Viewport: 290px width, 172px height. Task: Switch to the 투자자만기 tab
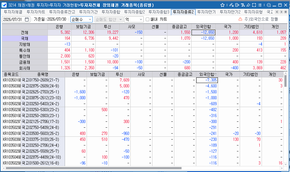207,12
